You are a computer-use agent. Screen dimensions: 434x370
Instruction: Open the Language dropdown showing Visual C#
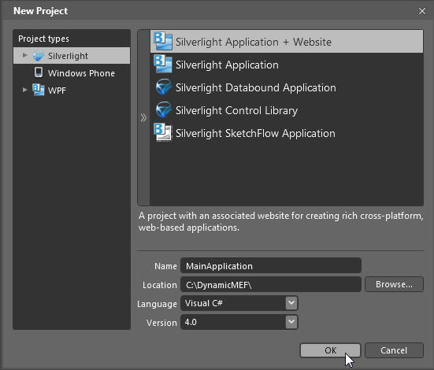click(239, 303)
